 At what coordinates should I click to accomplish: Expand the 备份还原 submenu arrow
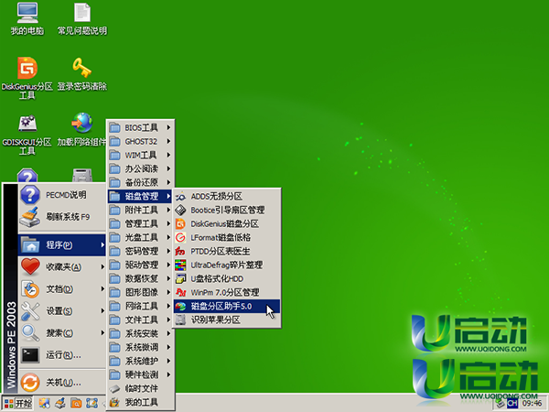tap(168, 182)
